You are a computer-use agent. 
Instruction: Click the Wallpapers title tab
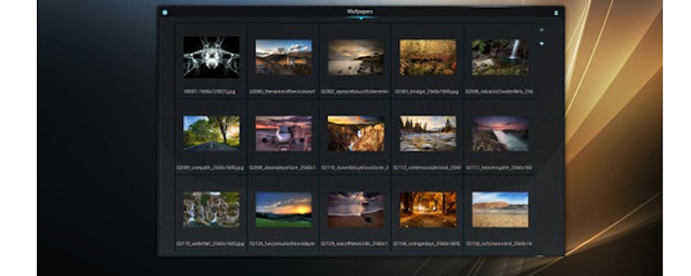[x=360, y=11]
